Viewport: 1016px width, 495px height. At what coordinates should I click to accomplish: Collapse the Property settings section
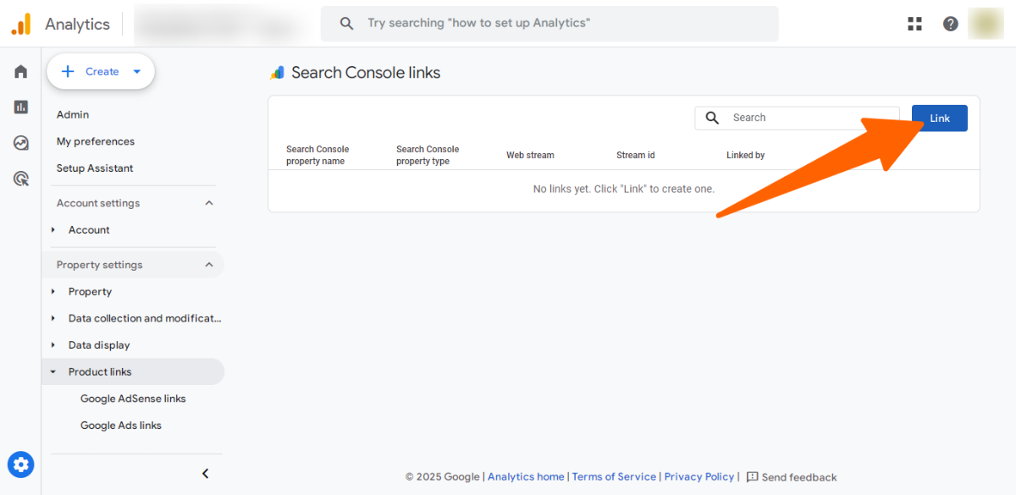[x=209, y=265]
